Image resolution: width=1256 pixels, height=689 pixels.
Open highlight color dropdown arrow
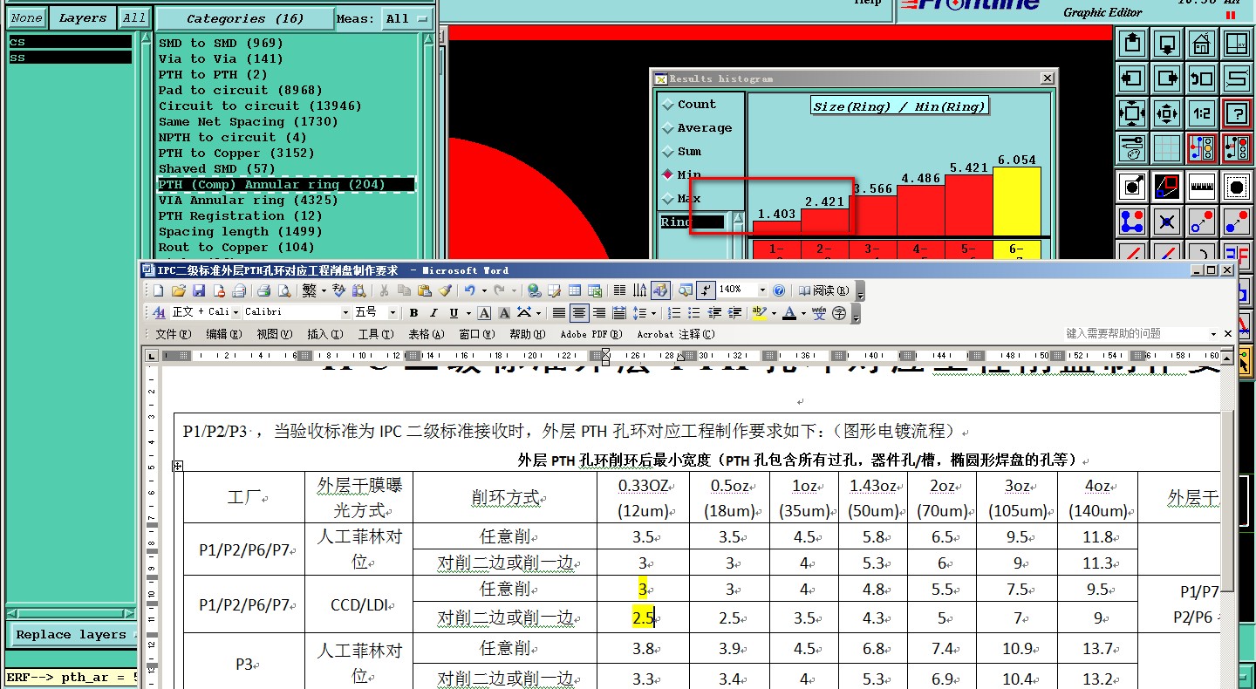coord(774,312)
